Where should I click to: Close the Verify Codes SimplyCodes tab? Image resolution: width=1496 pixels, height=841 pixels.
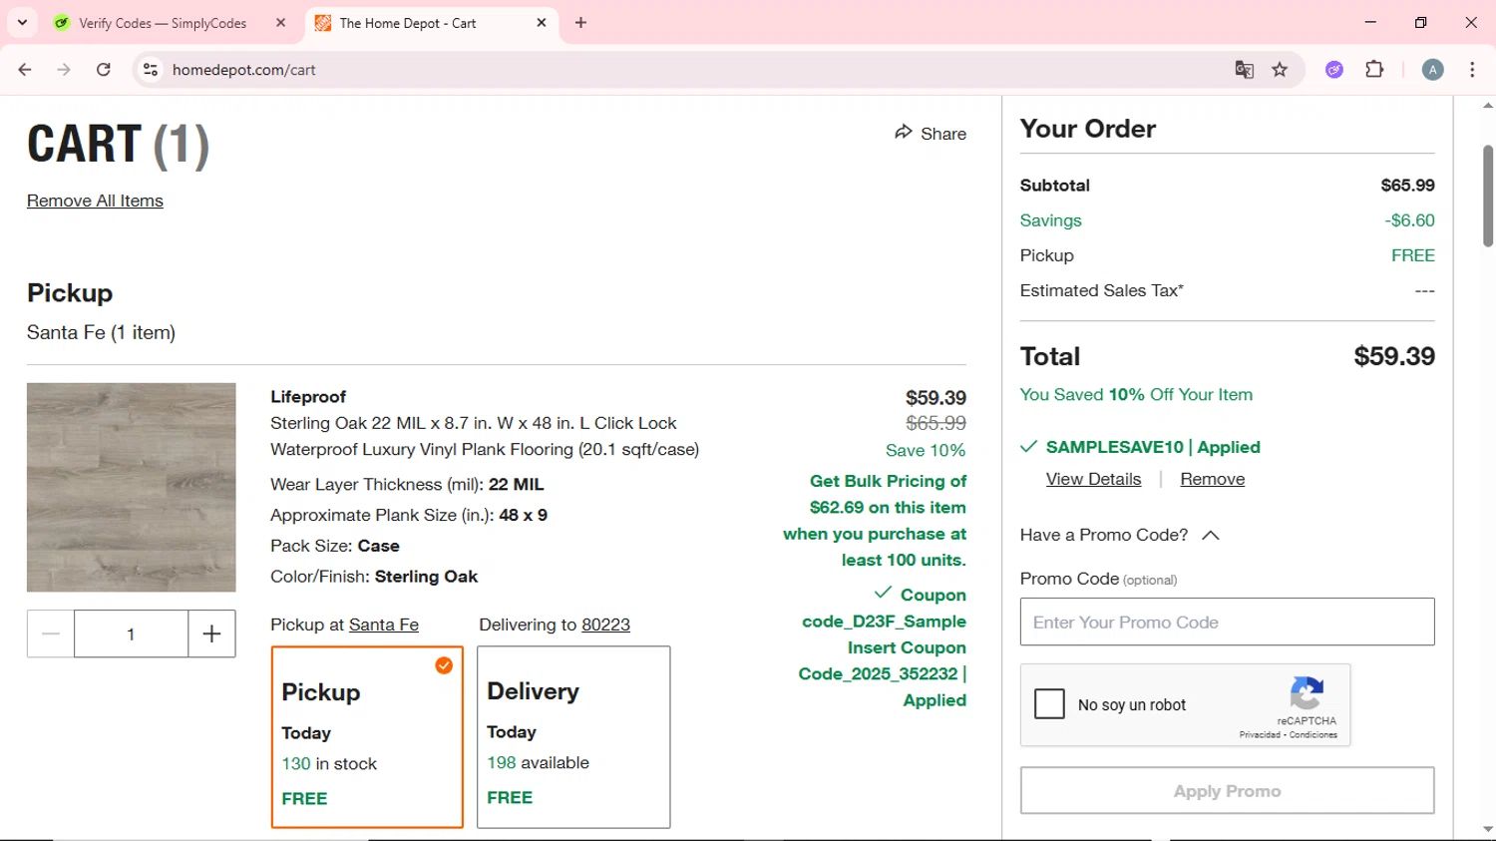tap(280, 23)
